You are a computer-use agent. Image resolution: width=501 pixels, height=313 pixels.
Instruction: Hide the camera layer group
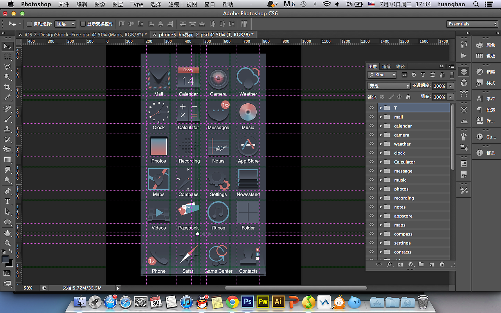click(x=371, y=135)
